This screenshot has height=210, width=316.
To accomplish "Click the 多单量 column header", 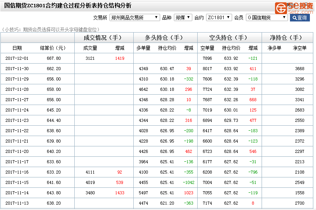I will (x=143, y=48).
